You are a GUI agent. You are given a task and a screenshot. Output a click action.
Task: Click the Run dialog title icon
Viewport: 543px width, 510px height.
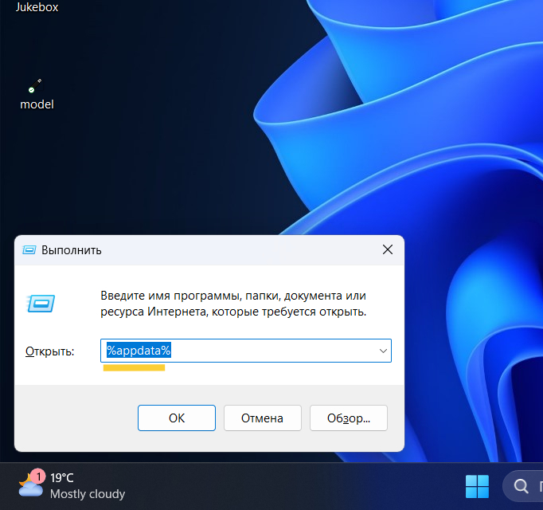tap(29, 250)
